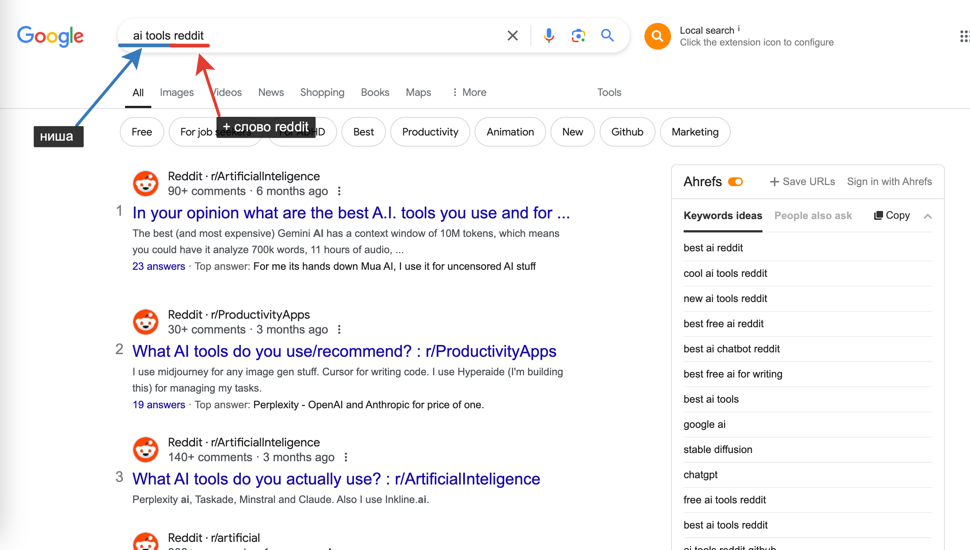
Task: Click the orange Local search extension icon
Action: 657,36
